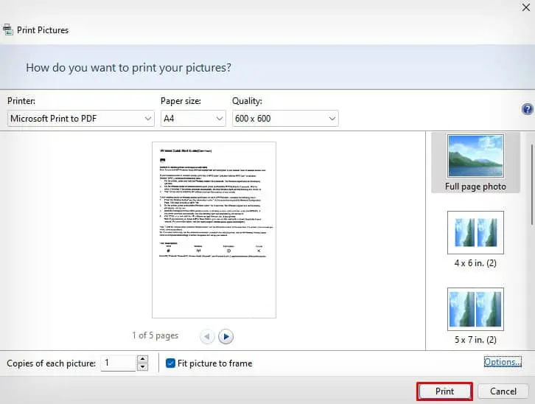535x404 pixels.
Task: Click the Copies of each picture field
Action: point(118,363)
